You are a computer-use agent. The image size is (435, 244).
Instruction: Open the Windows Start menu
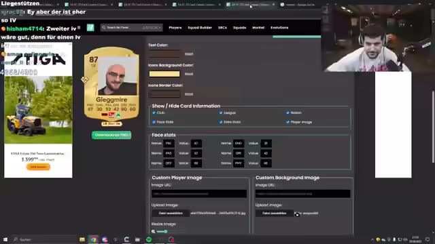5,239
